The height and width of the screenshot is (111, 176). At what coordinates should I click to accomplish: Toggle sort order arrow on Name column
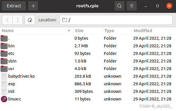coord(69,31)
